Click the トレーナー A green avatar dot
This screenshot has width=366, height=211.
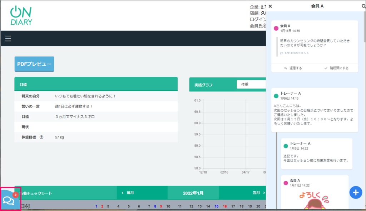pos(276,96)
